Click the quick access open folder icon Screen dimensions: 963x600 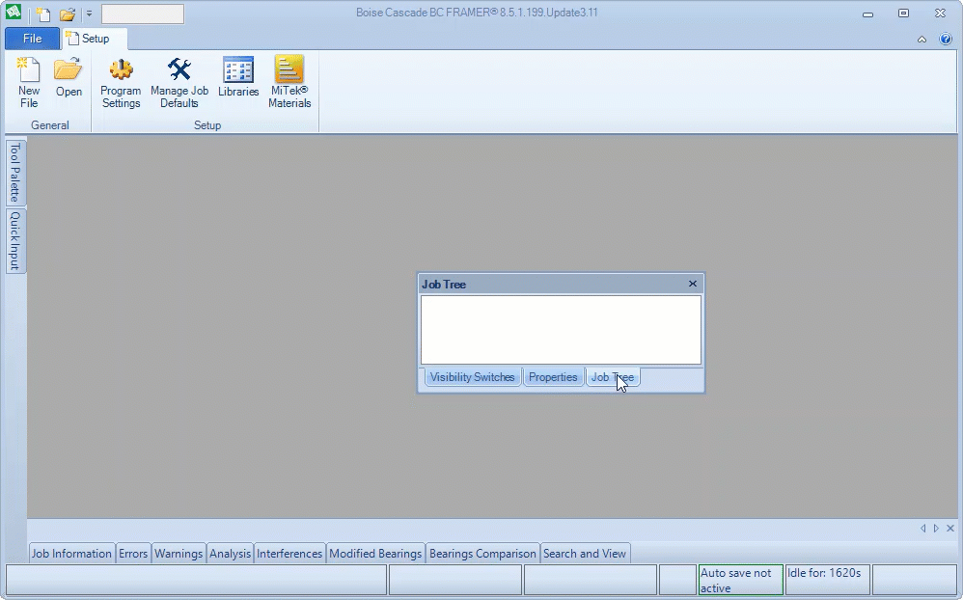coord(68,14)
